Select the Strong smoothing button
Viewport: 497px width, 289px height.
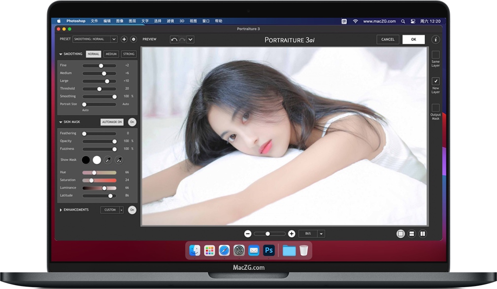129,54
